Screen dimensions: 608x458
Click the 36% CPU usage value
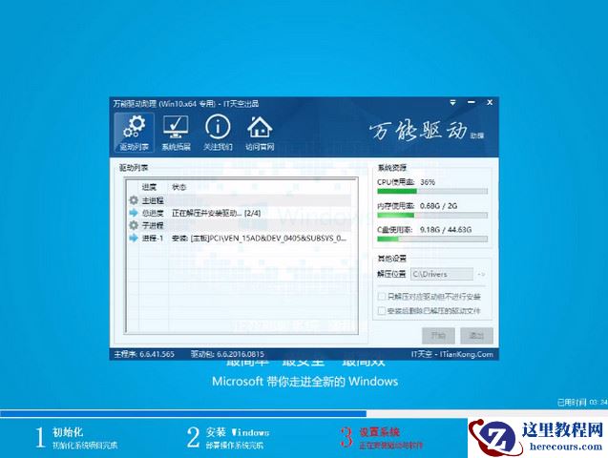pyautogui.click(x=428, y=181)
